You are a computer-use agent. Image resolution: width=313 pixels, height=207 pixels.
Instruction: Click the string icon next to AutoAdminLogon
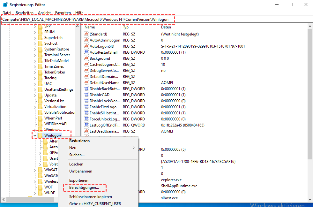86,40
